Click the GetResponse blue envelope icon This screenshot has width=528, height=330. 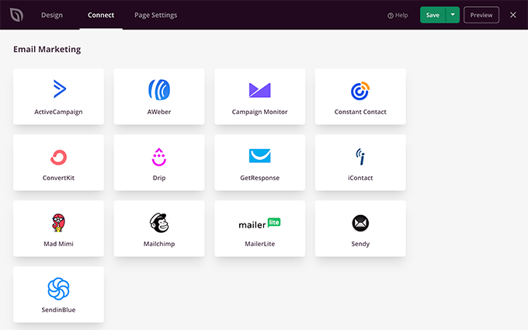pyautogui.click(x=259, y=155)
